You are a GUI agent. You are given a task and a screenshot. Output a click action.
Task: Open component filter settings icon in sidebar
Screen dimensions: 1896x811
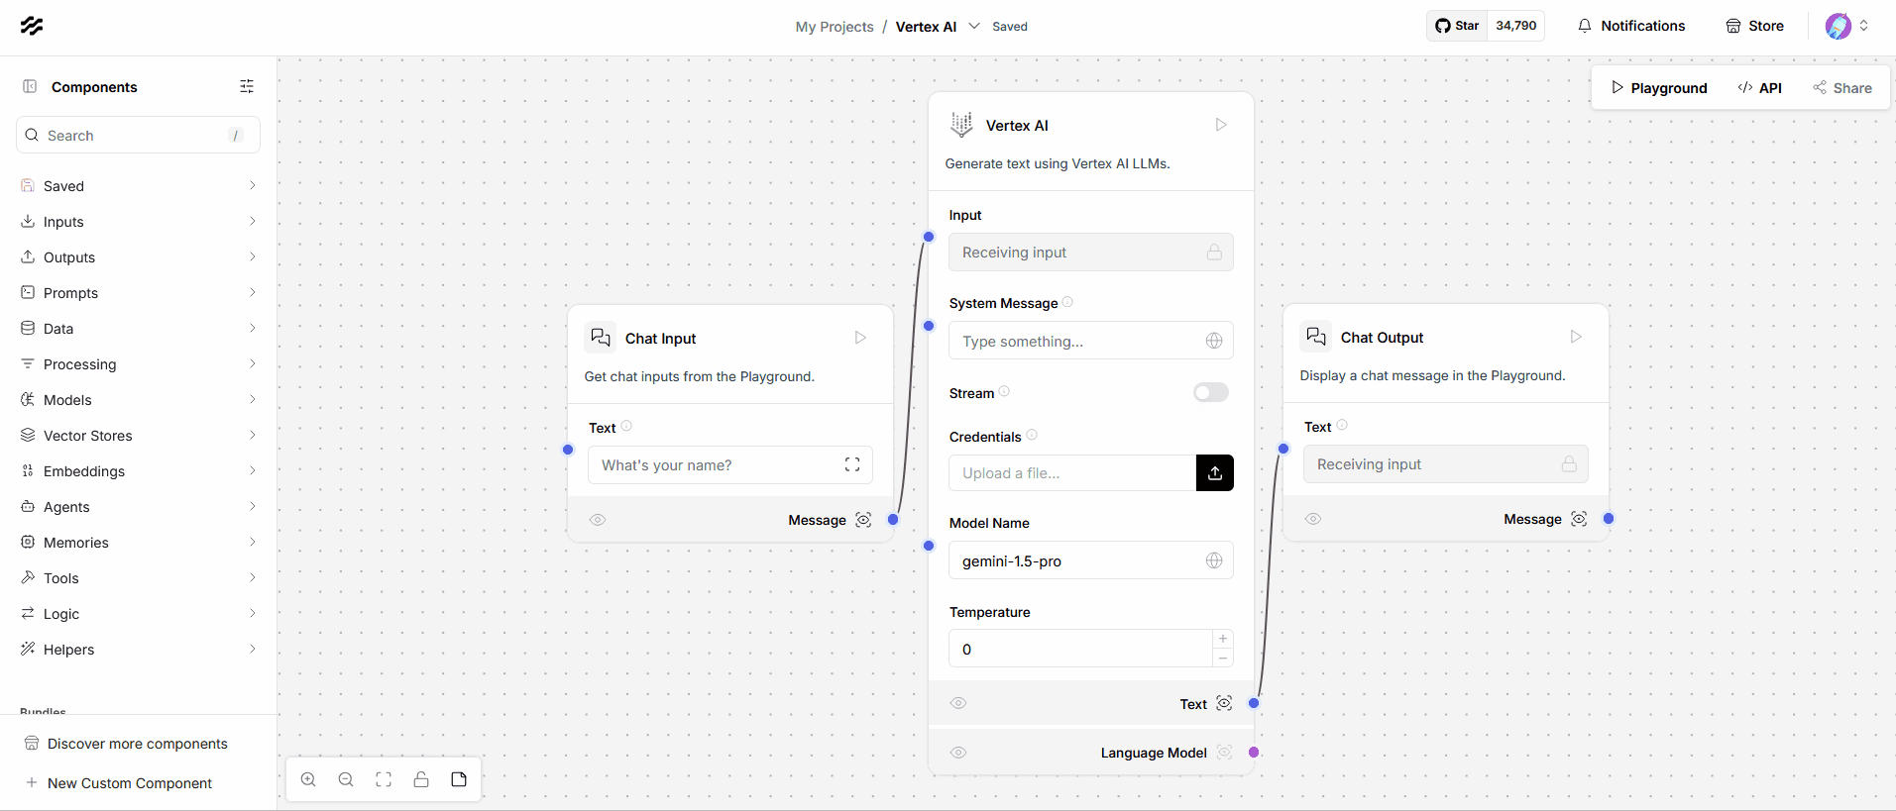tap(247, 87)
